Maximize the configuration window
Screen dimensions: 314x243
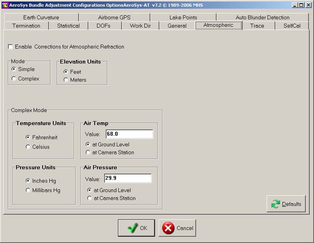(x=301, y=5)
